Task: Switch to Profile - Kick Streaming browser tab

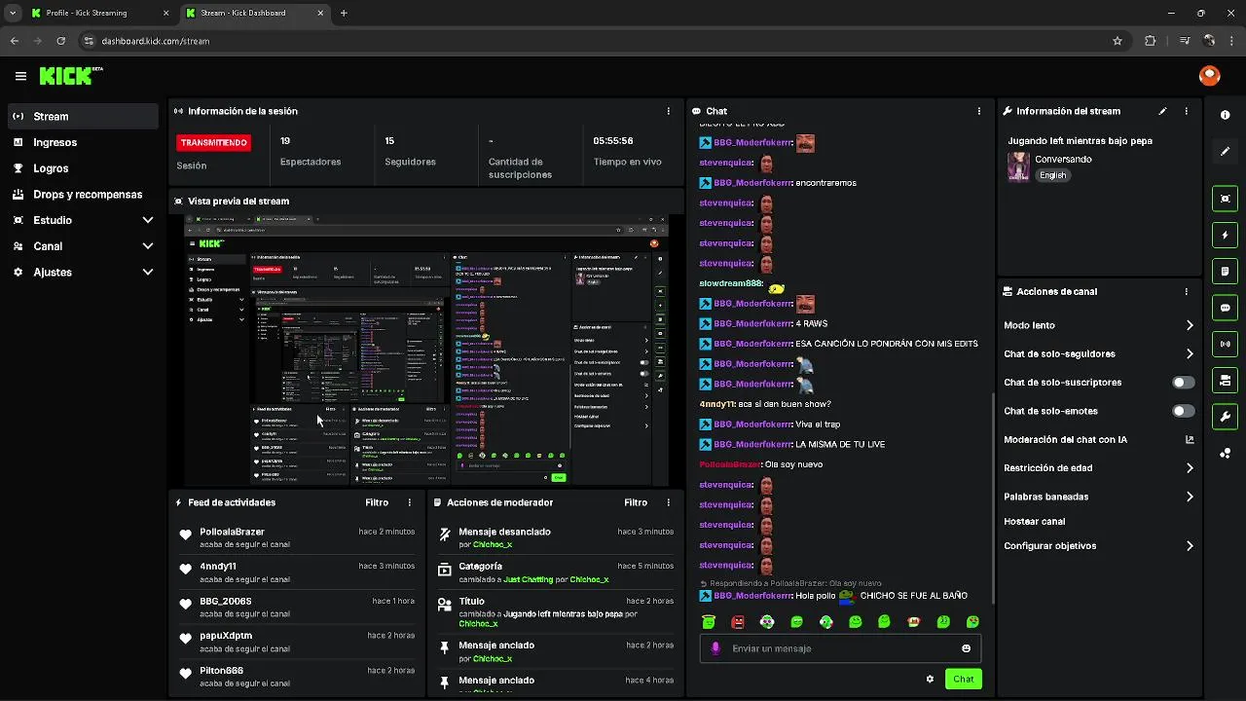Action: [100, 13]
